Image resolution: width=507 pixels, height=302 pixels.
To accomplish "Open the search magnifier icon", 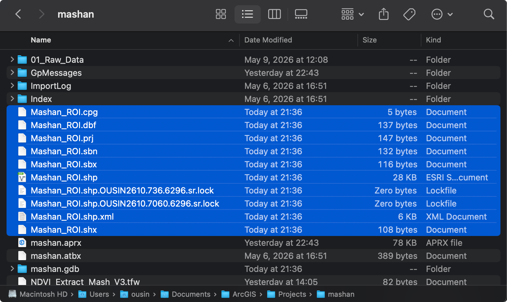I will pyautogui.click(x=489, y=14).
